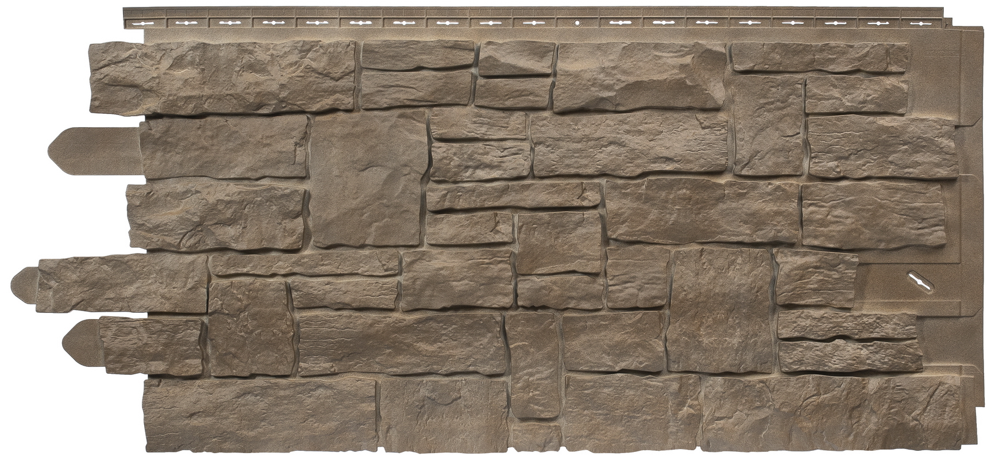
Task: Click the round hole in the top nailing strip
Action: (577, 24)
